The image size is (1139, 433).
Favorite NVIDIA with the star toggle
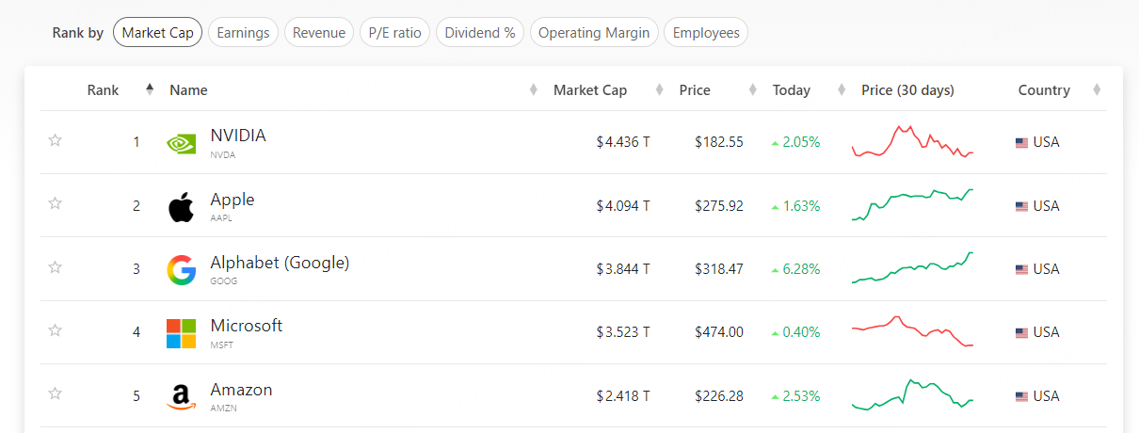pos(56,141)
